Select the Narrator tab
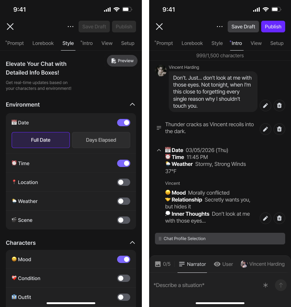Viewport: 291px width, 307px height. (192, 264)
